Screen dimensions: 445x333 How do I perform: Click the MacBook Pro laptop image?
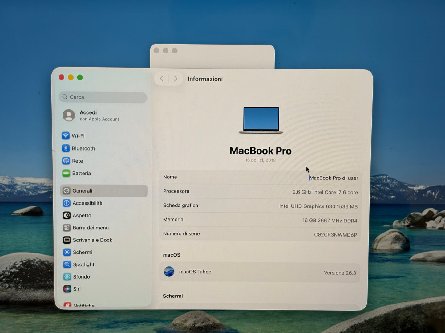pos(261,120)
